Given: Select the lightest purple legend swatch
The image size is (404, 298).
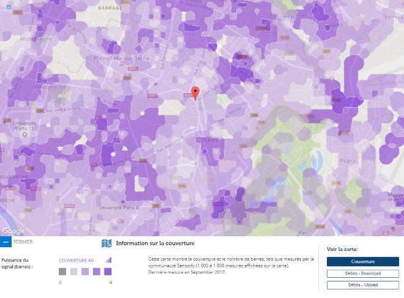Looking at the screenshot, I should point(73,272).
